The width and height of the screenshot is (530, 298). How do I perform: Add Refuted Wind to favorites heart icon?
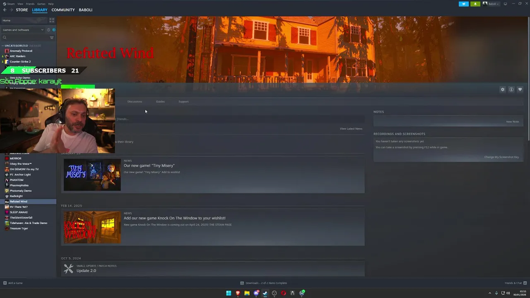pyautogui.click(x=520, y=89)
